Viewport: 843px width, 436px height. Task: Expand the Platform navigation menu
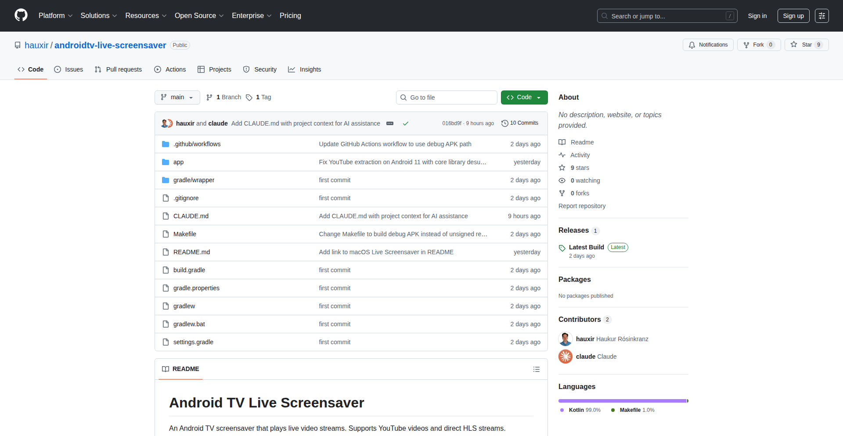coord(55,16)
